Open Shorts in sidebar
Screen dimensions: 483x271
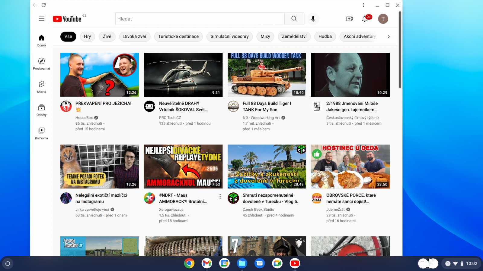41,87
